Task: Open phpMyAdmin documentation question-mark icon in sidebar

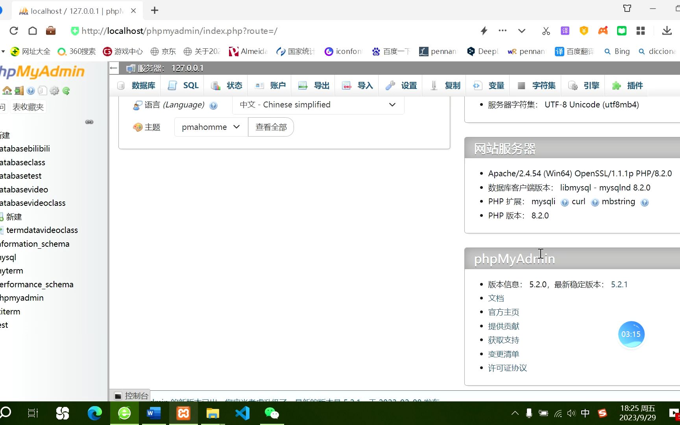Action: 31,91
